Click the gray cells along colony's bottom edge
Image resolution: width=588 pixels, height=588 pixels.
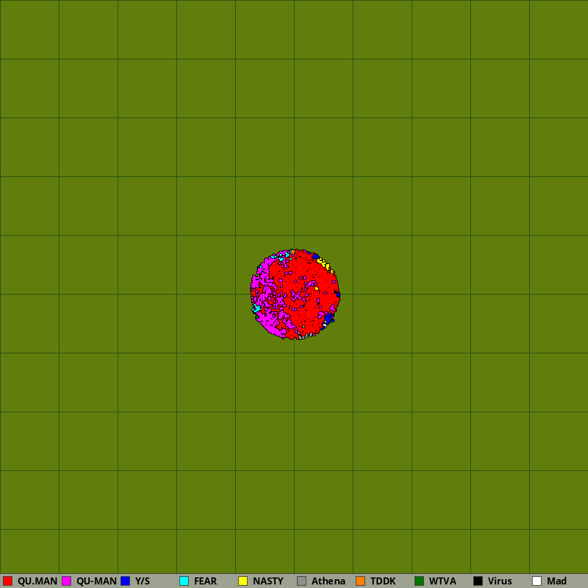pos(303,336)
